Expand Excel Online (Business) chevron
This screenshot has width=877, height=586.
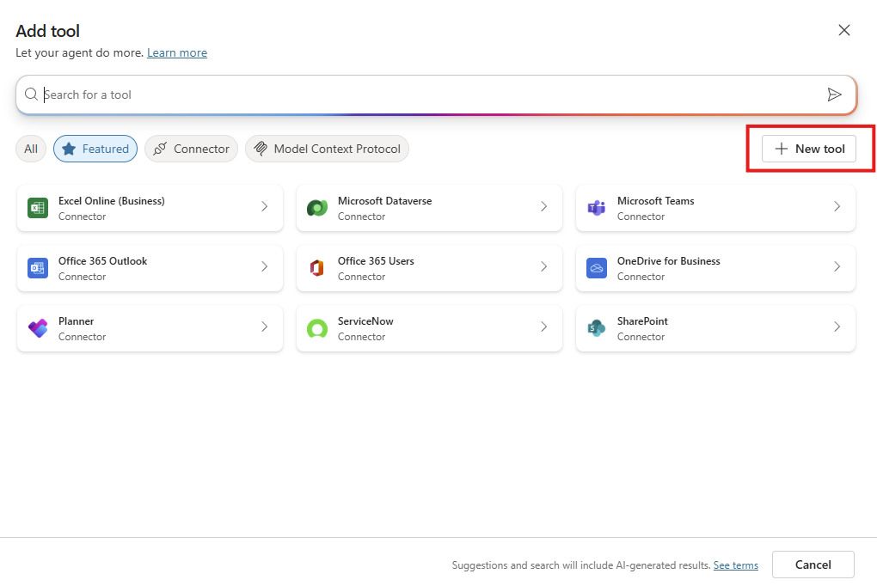click(x=265, y=206)
